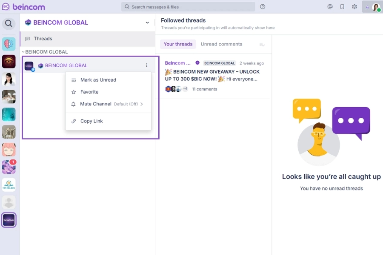The width and height of the screenshot is (383, 255).
Task: Choose Copy Link from the menu
Action: click(108, 121)
